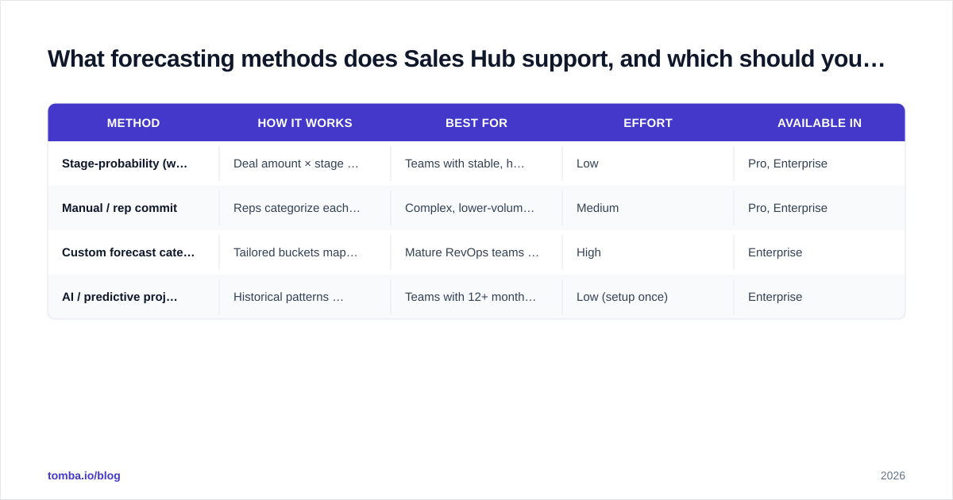Click 'Pro, Enterprise' in Manual / rep commit row
Image resolution: width=953 pixels, height=500 pixels.
820,208
